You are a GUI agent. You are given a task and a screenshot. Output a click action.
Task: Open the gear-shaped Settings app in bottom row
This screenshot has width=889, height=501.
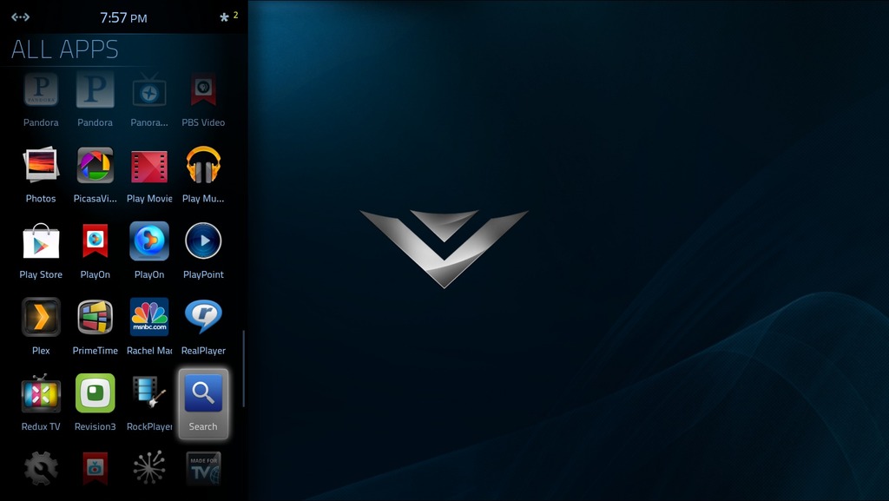click(x=41, y=468)
